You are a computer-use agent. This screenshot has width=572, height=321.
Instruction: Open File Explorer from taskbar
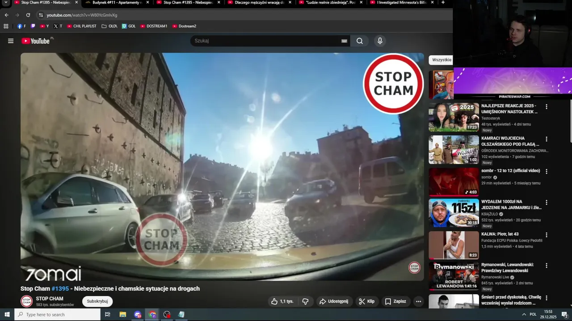tap(123, 314)
